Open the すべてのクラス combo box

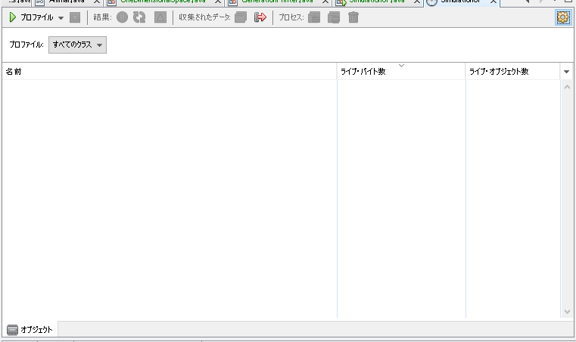[77, 45]
